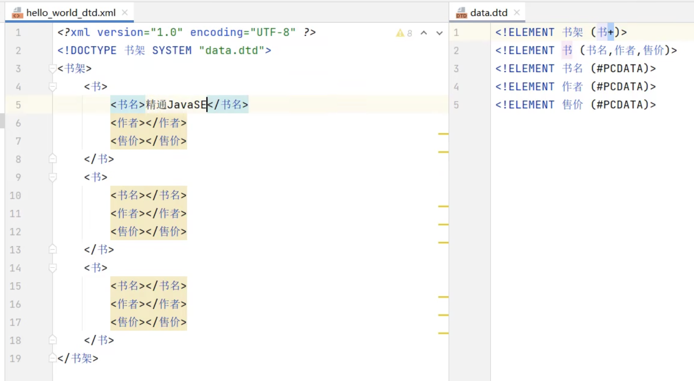
Task: Collapse fold marker at line 18 closing 书
Action: pyautogui.click(x=53, y=340)
